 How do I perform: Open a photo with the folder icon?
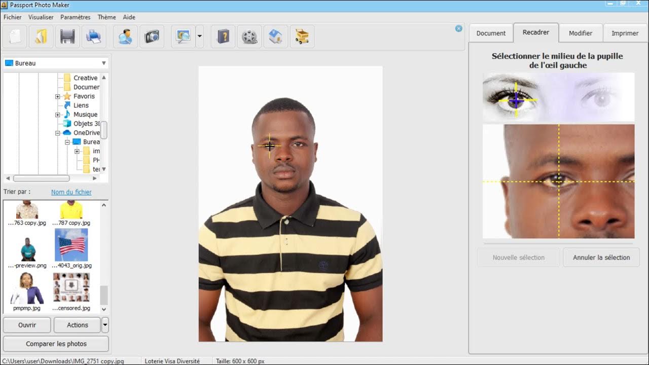tap(42, 36)
